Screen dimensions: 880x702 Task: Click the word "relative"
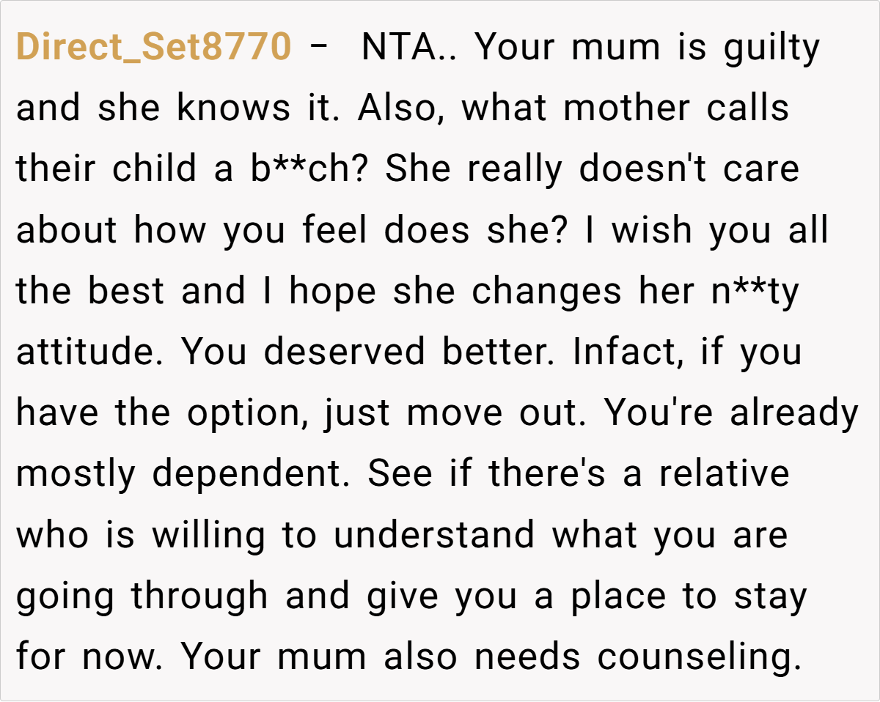coord(725,474)
